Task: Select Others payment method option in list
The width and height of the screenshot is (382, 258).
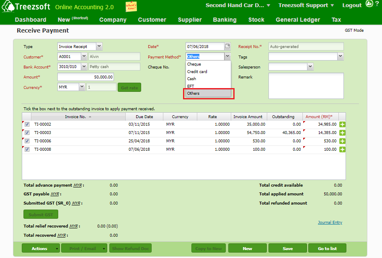Action: (x=208, y=94)
